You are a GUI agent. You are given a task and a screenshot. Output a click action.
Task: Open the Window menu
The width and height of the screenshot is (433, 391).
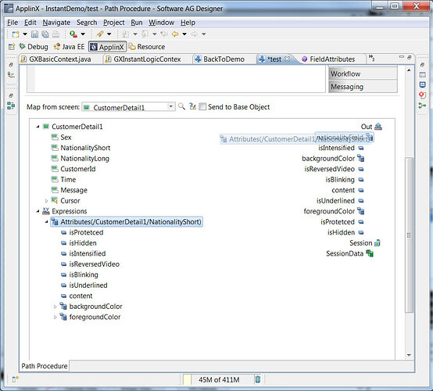[x=162, y=23]
